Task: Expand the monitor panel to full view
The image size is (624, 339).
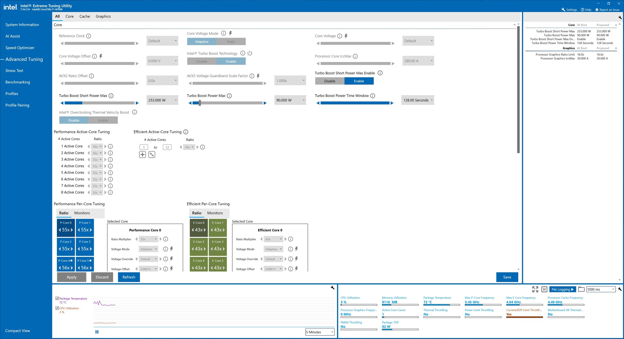Action: tap(535, 289)
